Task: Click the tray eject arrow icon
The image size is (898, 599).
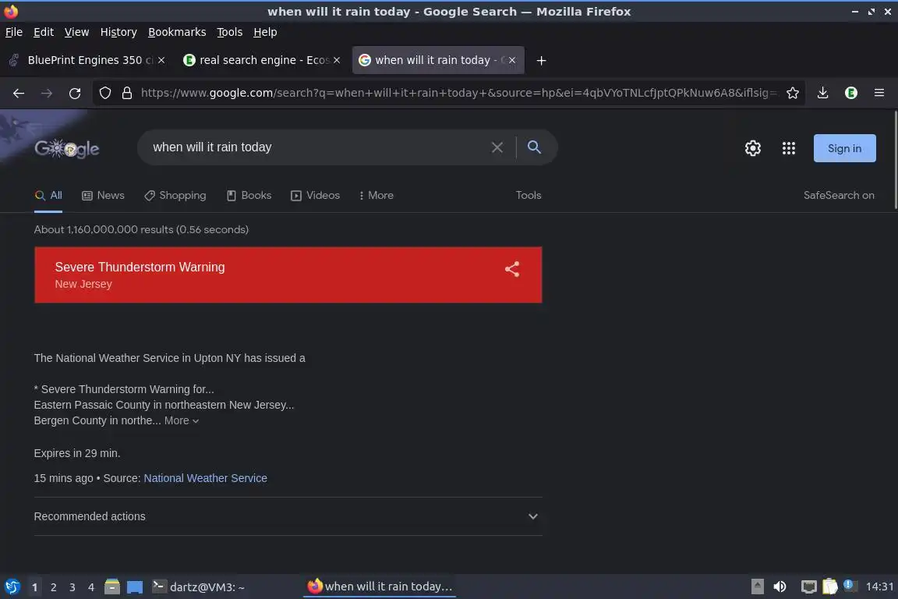Action: tap(757, 587)
